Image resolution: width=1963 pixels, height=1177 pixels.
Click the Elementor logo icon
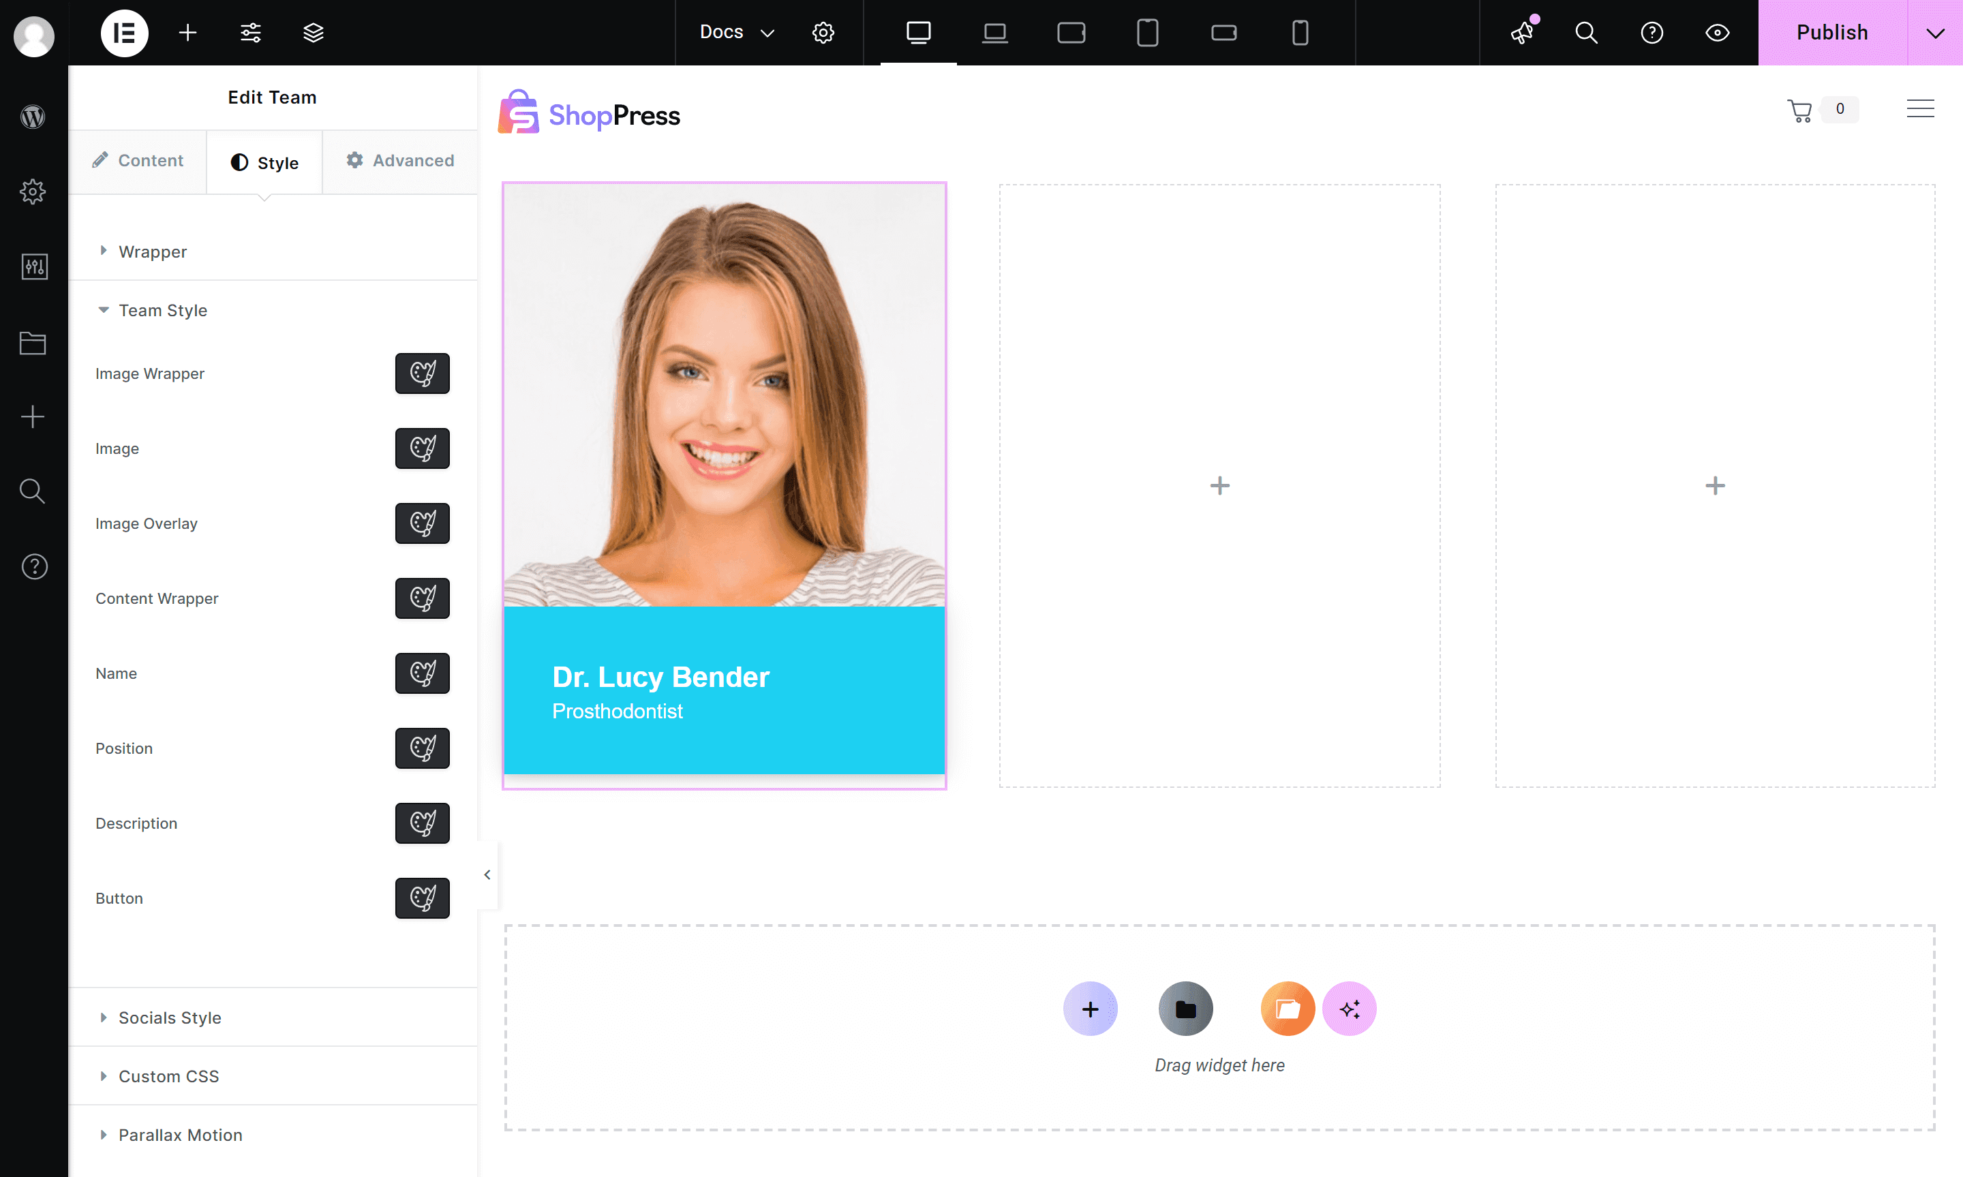tap(124, 33)
